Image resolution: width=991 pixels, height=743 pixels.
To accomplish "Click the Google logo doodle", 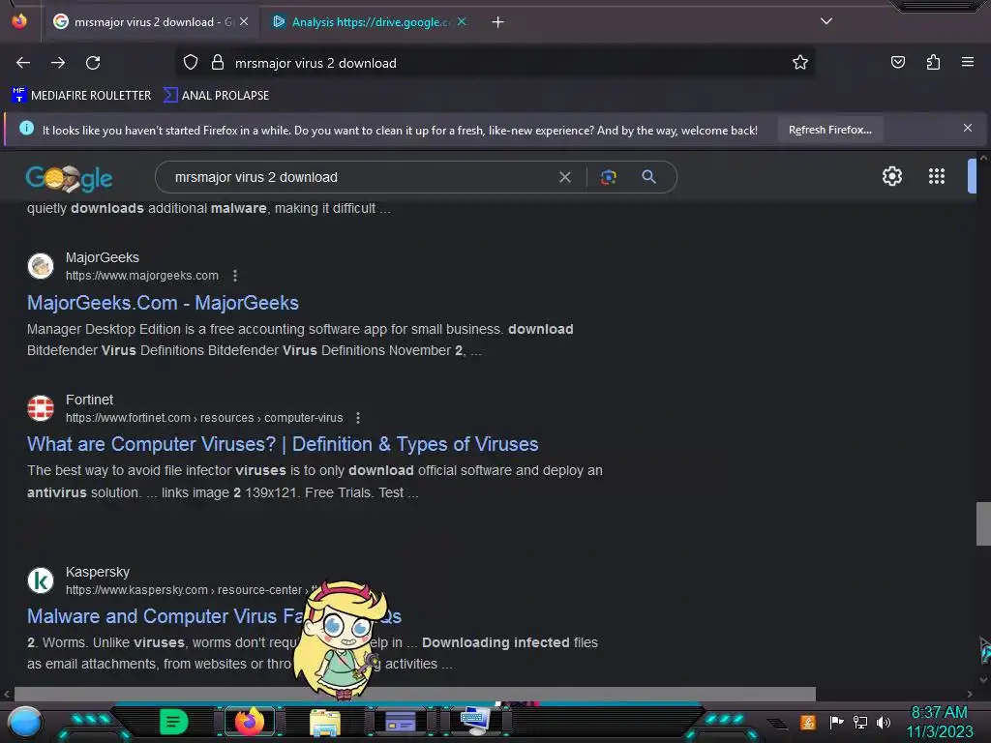I will (69, 178).
